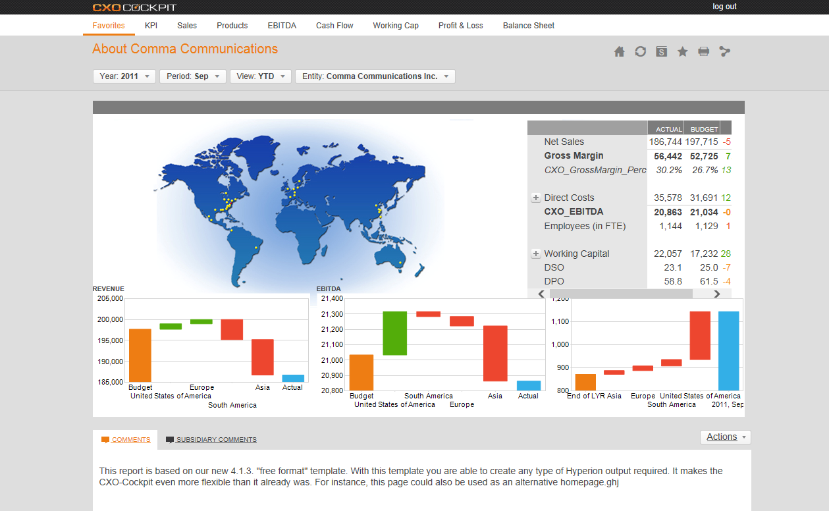Click the refresh data icon
829x511 pixels.
(640, 51)
